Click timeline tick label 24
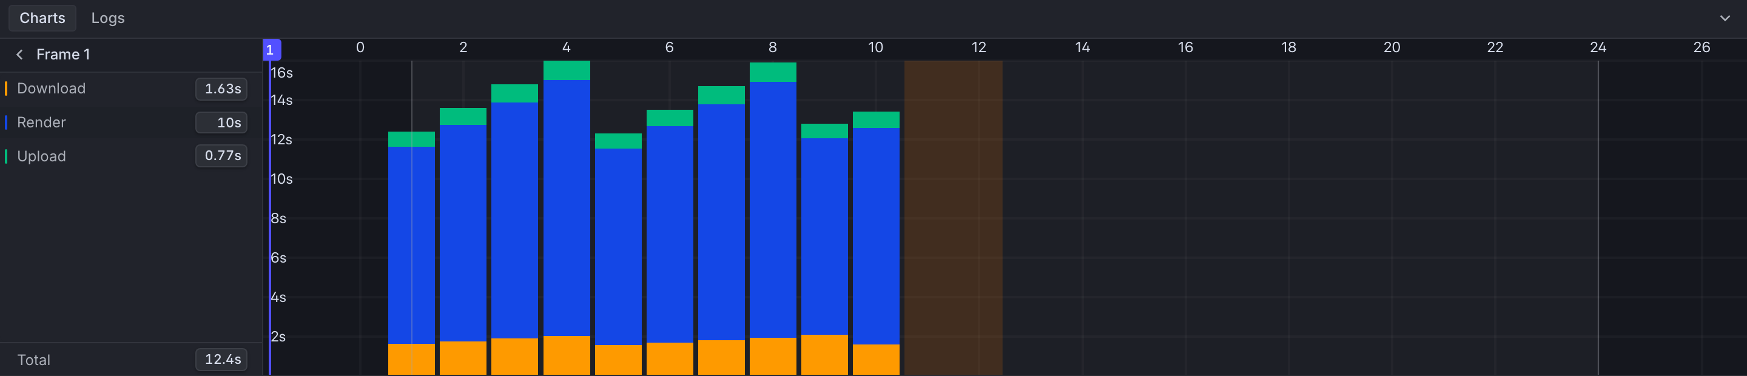Viewport: 1747px width, 376px height. 1598,47
